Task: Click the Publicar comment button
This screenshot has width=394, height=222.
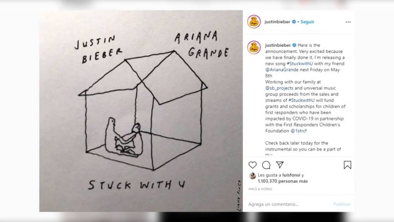Action: (342, 204)
